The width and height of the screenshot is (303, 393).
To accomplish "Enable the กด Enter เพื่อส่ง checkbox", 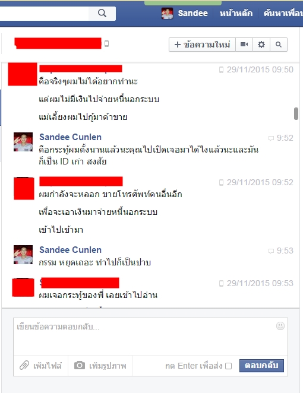I will click(228, 366).
